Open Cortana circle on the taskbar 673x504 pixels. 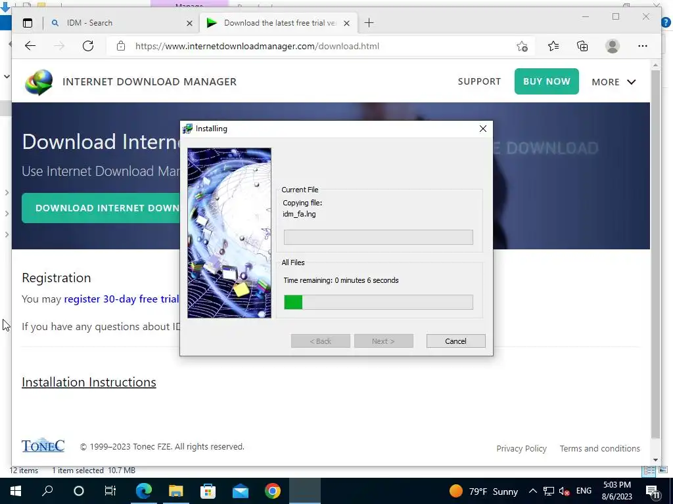coord(79,491)
